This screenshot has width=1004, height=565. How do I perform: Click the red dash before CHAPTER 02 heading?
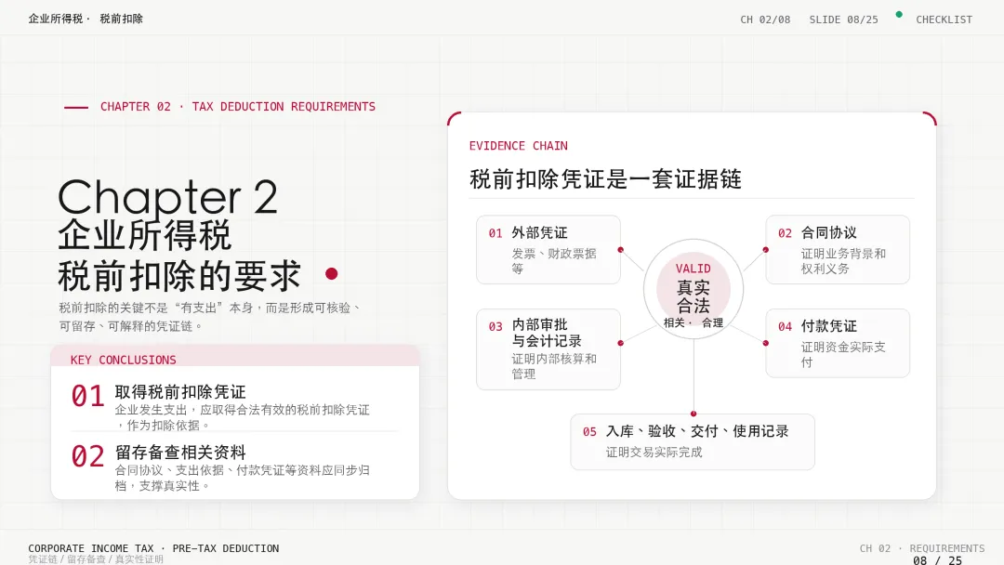pyautogui.click(x=76, y=107)
